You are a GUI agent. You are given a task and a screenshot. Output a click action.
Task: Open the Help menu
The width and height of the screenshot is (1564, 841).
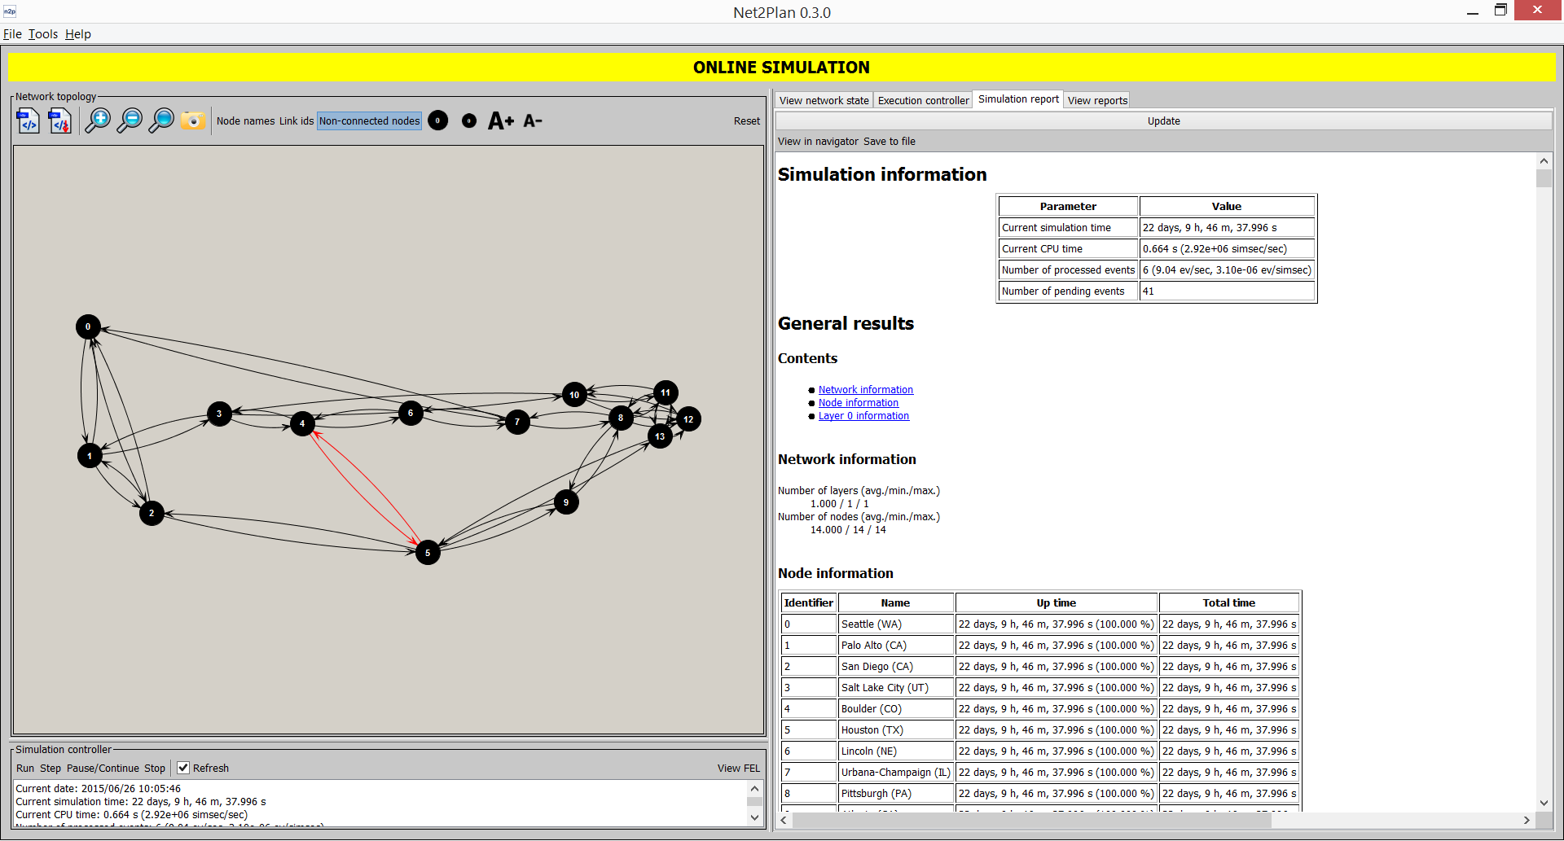[x=78, y=34]
